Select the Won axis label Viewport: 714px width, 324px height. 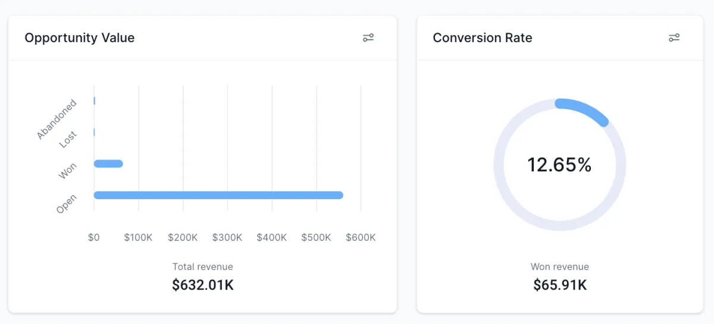[x=68, y=171]
